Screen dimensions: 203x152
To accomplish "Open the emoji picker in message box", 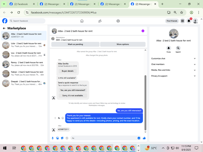I will pyautogui.click(x=139, y=138).
